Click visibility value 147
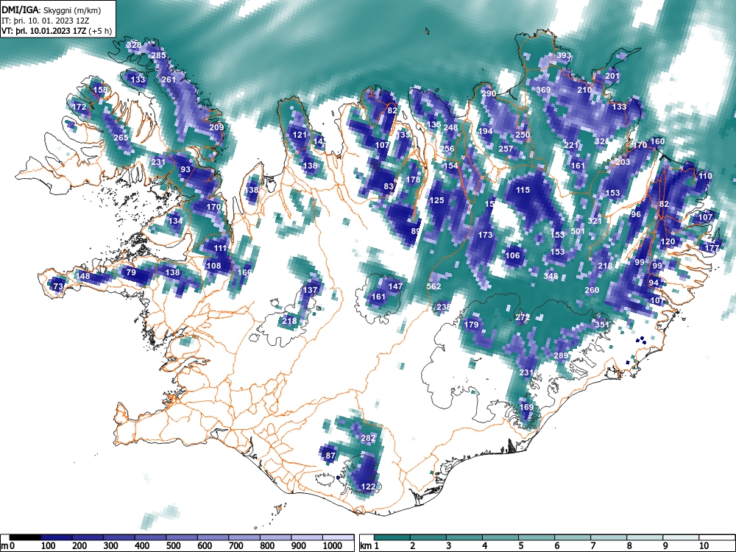This screenshot has height=552, width=736. point(395,286)
